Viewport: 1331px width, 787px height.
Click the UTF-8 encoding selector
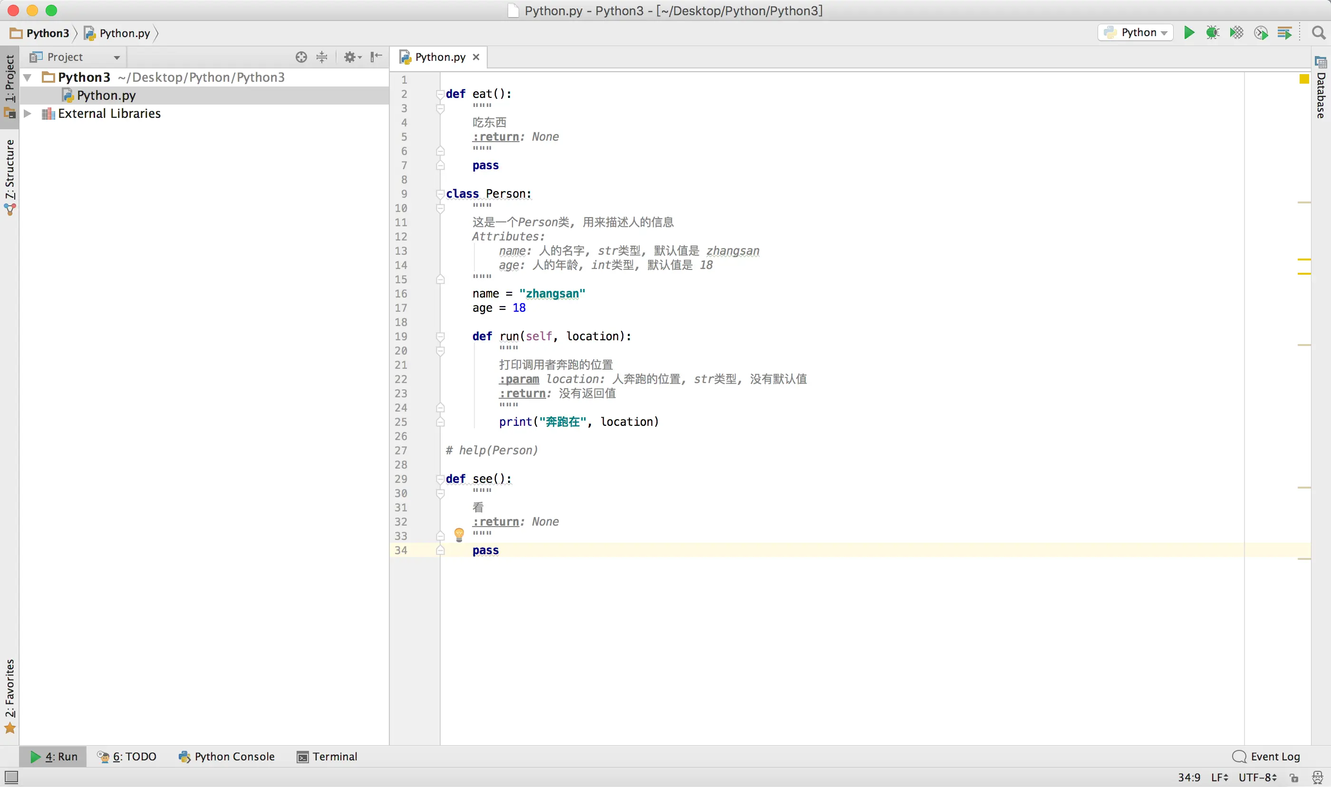(x=1257, y=778)
